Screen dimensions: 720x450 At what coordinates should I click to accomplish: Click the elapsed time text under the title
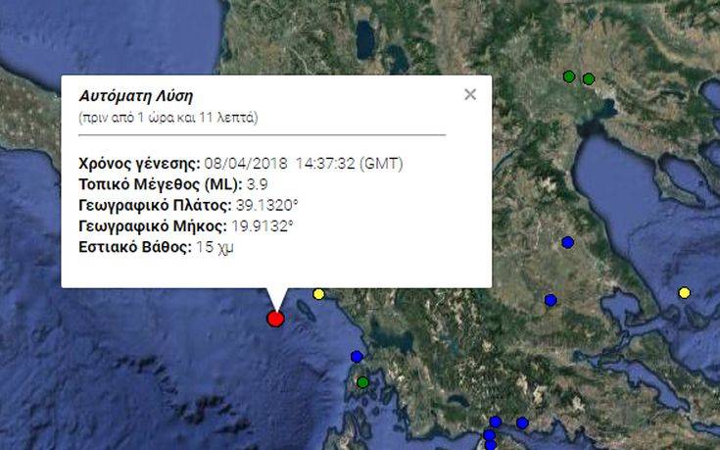[168, 118]
